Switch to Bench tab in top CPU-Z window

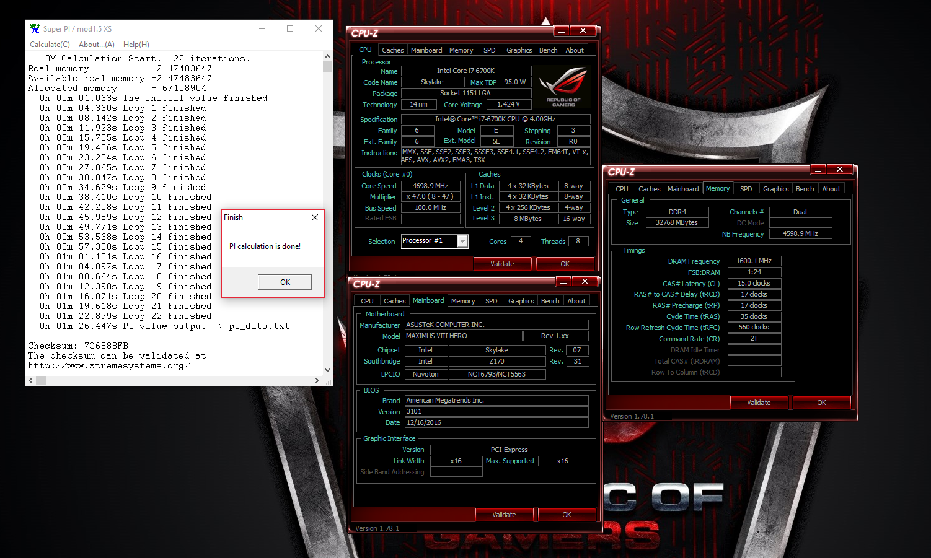(x=549, y=50)
